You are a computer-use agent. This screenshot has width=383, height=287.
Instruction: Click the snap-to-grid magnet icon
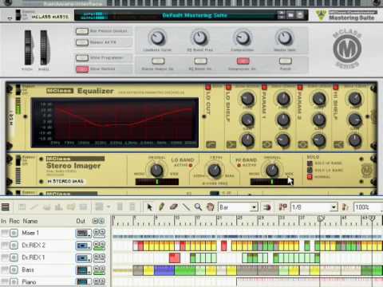[x=267, y=207]
